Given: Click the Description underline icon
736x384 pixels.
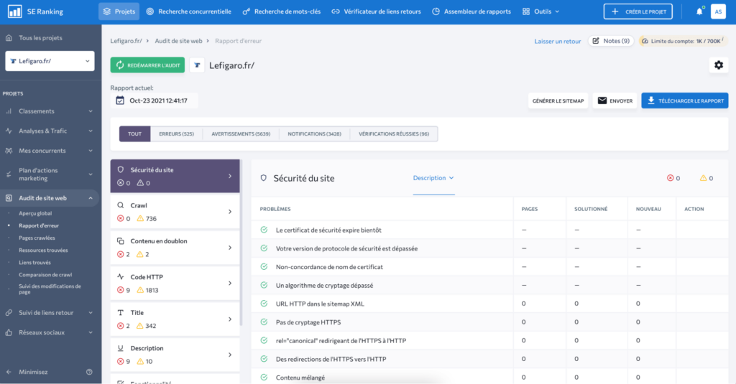Looking at the screenshot, I should click(121, 348).
